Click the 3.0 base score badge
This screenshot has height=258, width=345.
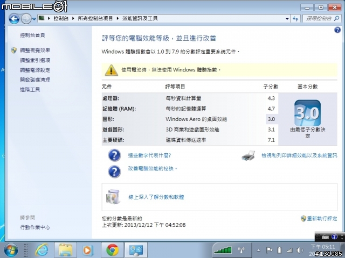tap(307, 113)
